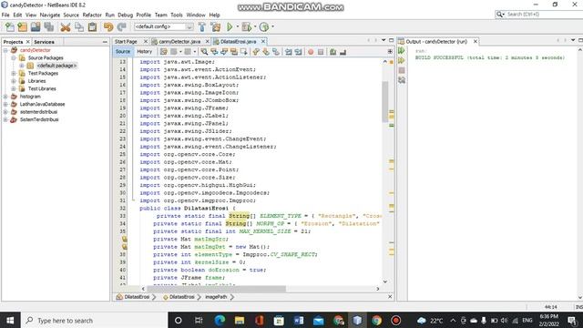Screen dimensions: 583x328
Task: Click the Open Project toolbar icon
Action: 36,26
